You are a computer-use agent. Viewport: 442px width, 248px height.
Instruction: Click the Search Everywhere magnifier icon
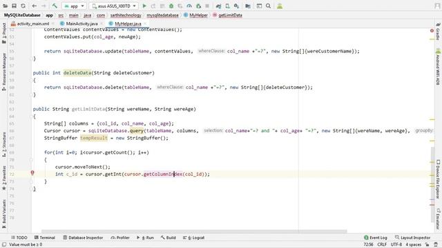pyautogui.click(x=268, y=6)
